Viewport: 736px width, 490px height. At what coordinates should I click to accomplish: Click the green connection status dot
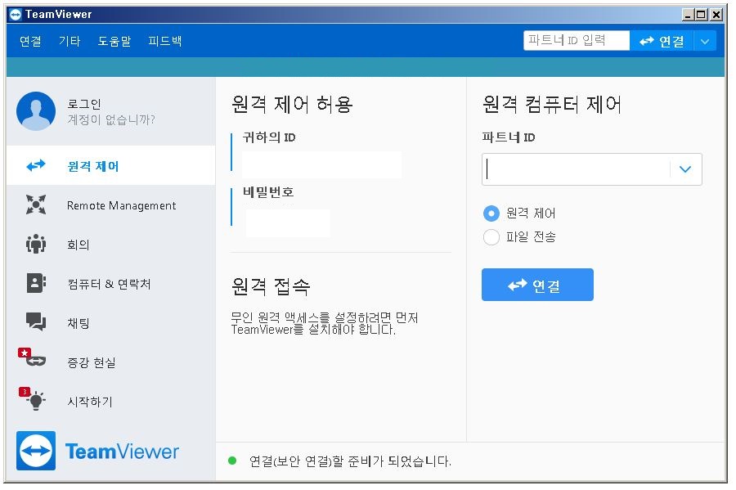232,461
